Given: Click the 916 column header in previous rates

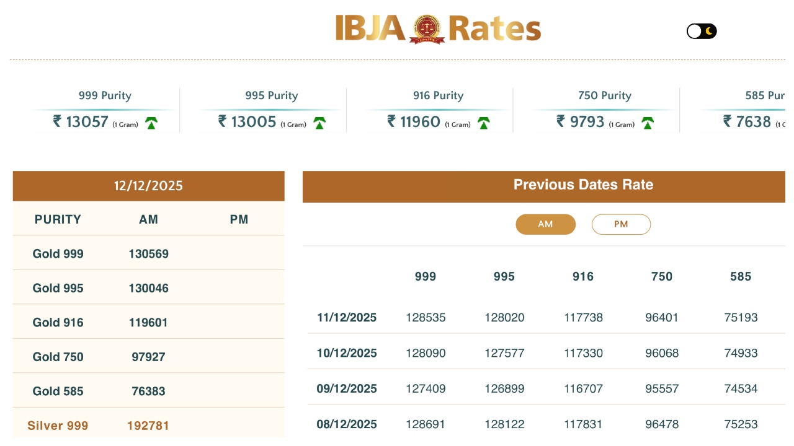Looking at the screenshot, I should point(583,277).
